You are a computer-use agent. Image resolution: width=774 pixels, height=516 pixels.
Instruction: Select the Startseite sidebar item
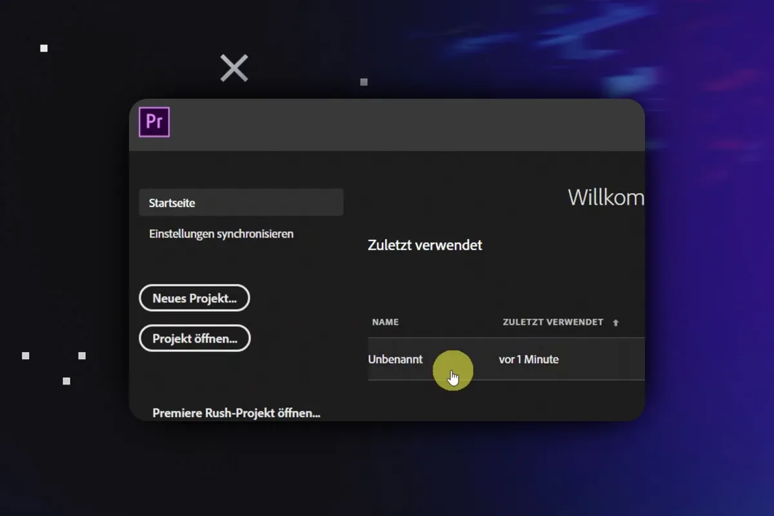pyautogui.click(x=241, y=203)
